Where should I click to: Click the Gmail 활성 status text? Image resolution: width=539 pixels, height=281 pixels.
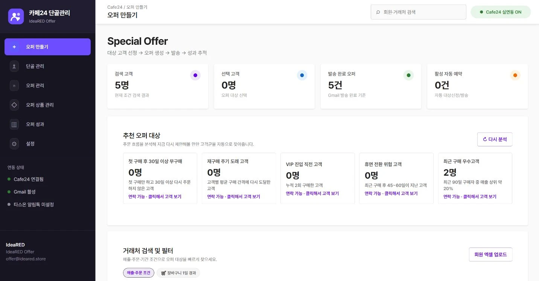[x=25, y=192]
